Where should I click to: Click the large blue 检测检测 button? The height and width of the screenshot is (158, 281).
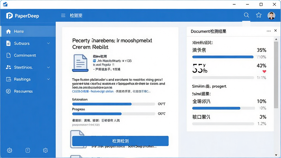[120, 141]
